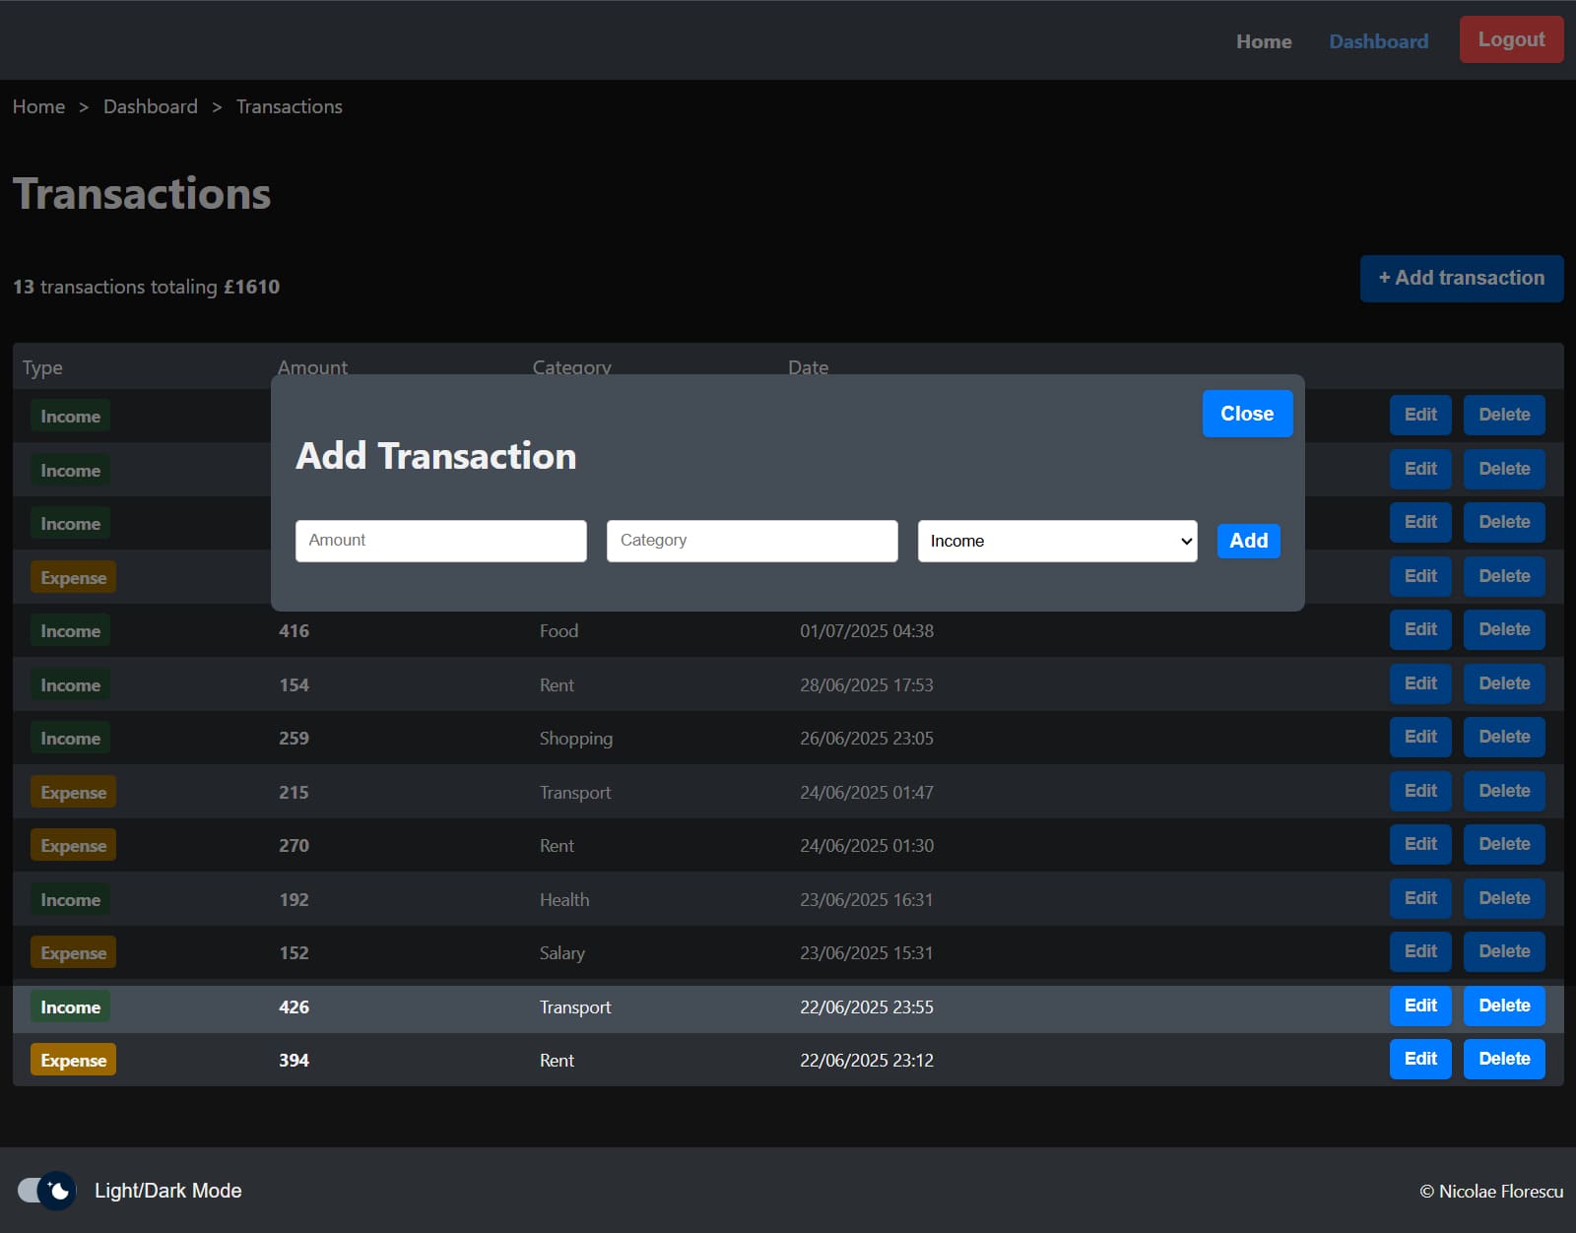Edit the 426 Transport income transaction

click(x=1419, y=1006)
